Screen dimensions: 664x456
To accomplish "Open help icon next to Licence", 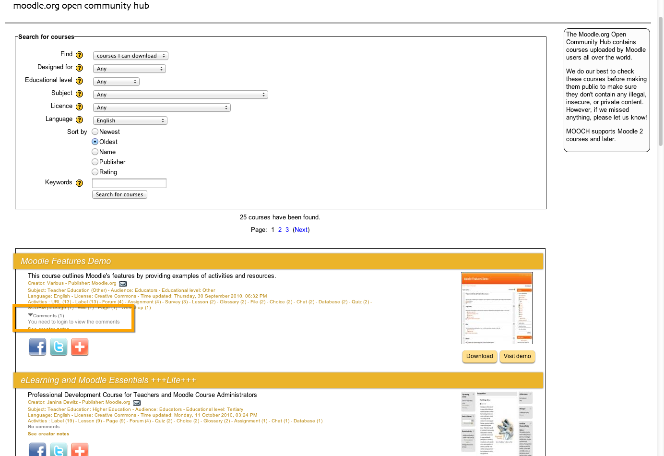I will pyautogui.click(x=80, y=107).
